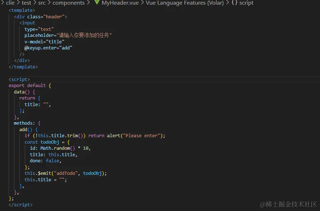The image size is (320, 211).
Task: Click the alert("Please enter") statement
Action: tap(136, 136)
